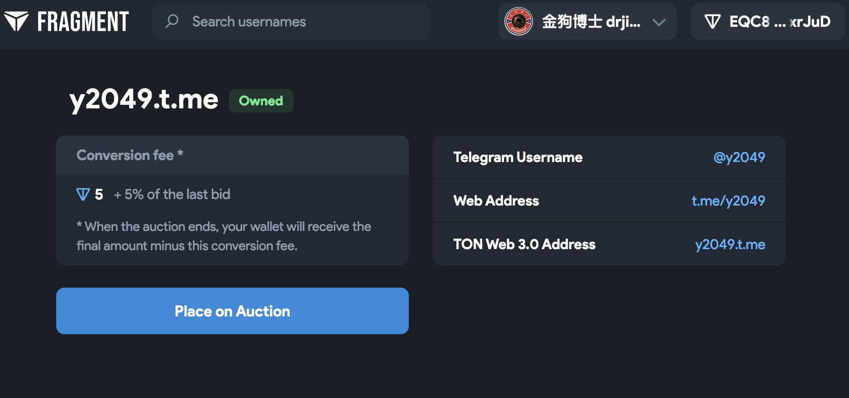Image resolution: width=849 pixels, height=398 pixels.
Task: Open the 金狗博士 drji account menu
Action: coord(587,21)
